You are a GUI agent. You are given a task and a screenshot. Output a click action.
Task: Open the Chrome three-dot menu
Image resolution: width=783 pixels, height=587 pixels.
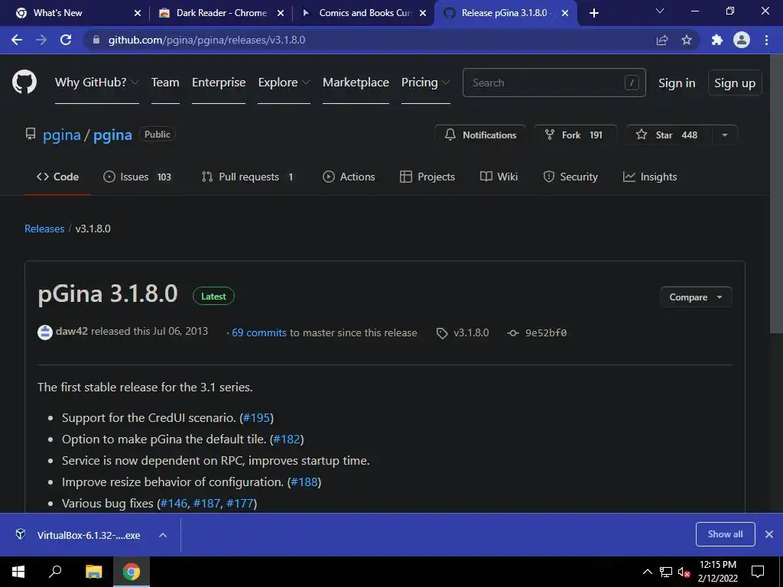(766, 40)
